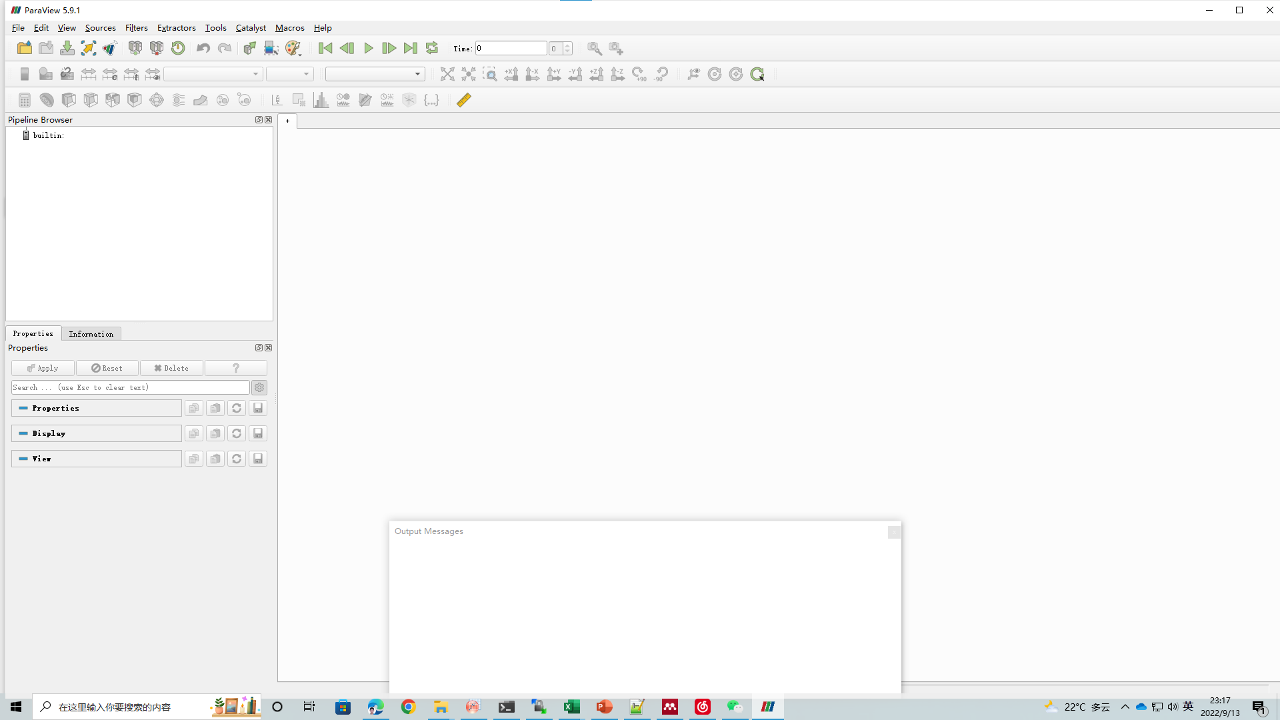This screenshot has width=1280, height=720.
Task: Switch to the Information tab
Action: pos(91,333)
